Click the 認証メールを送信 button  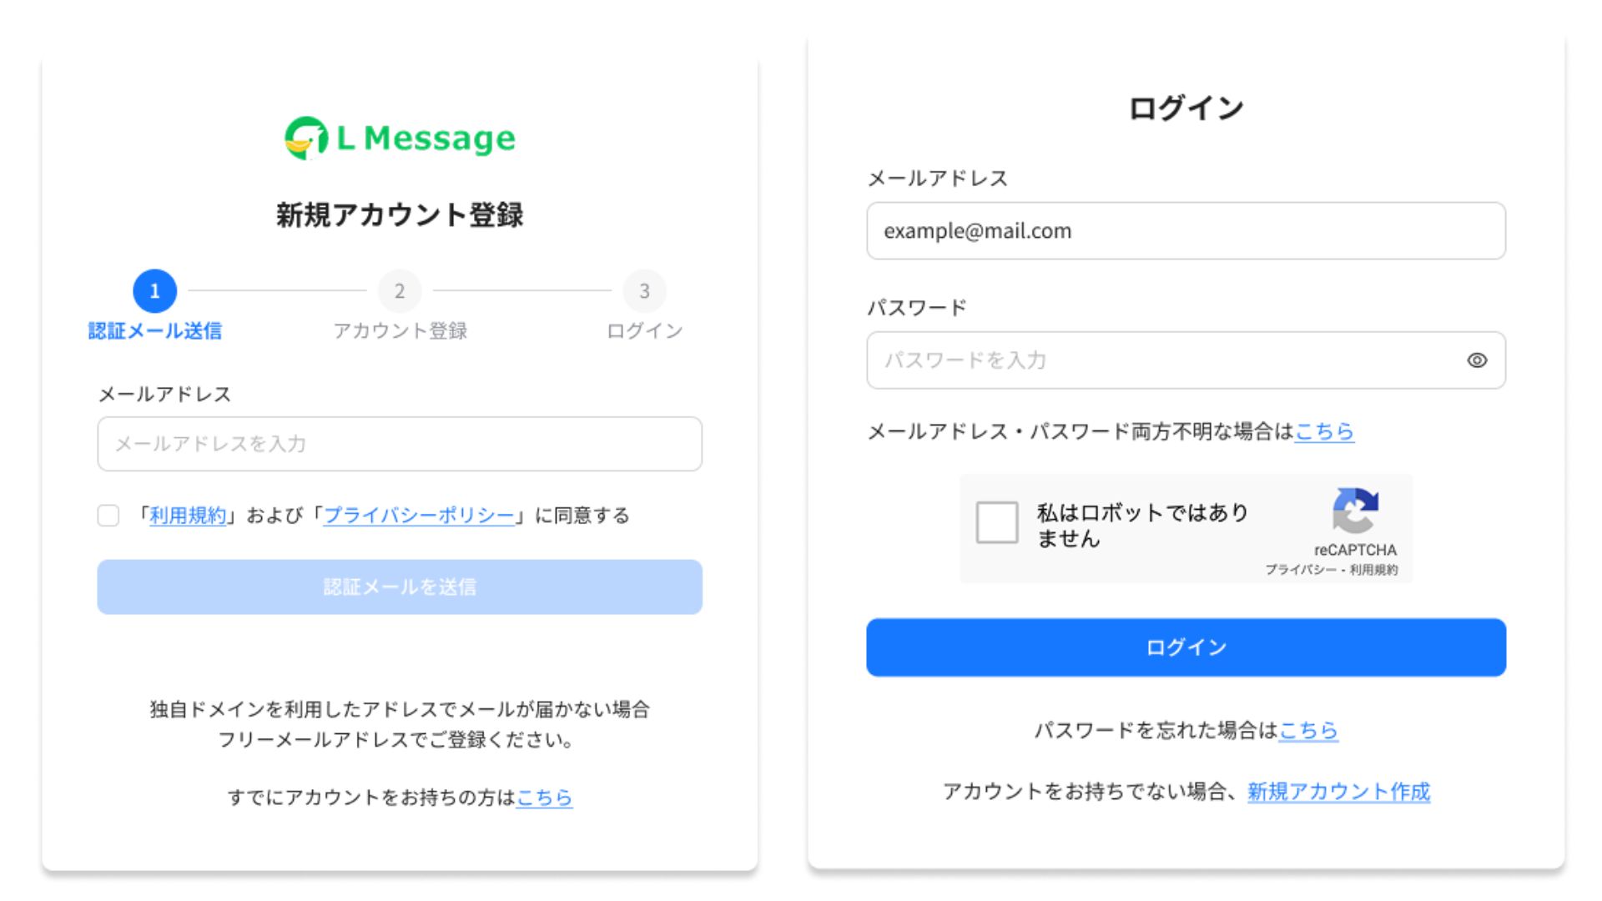[400, 587]
